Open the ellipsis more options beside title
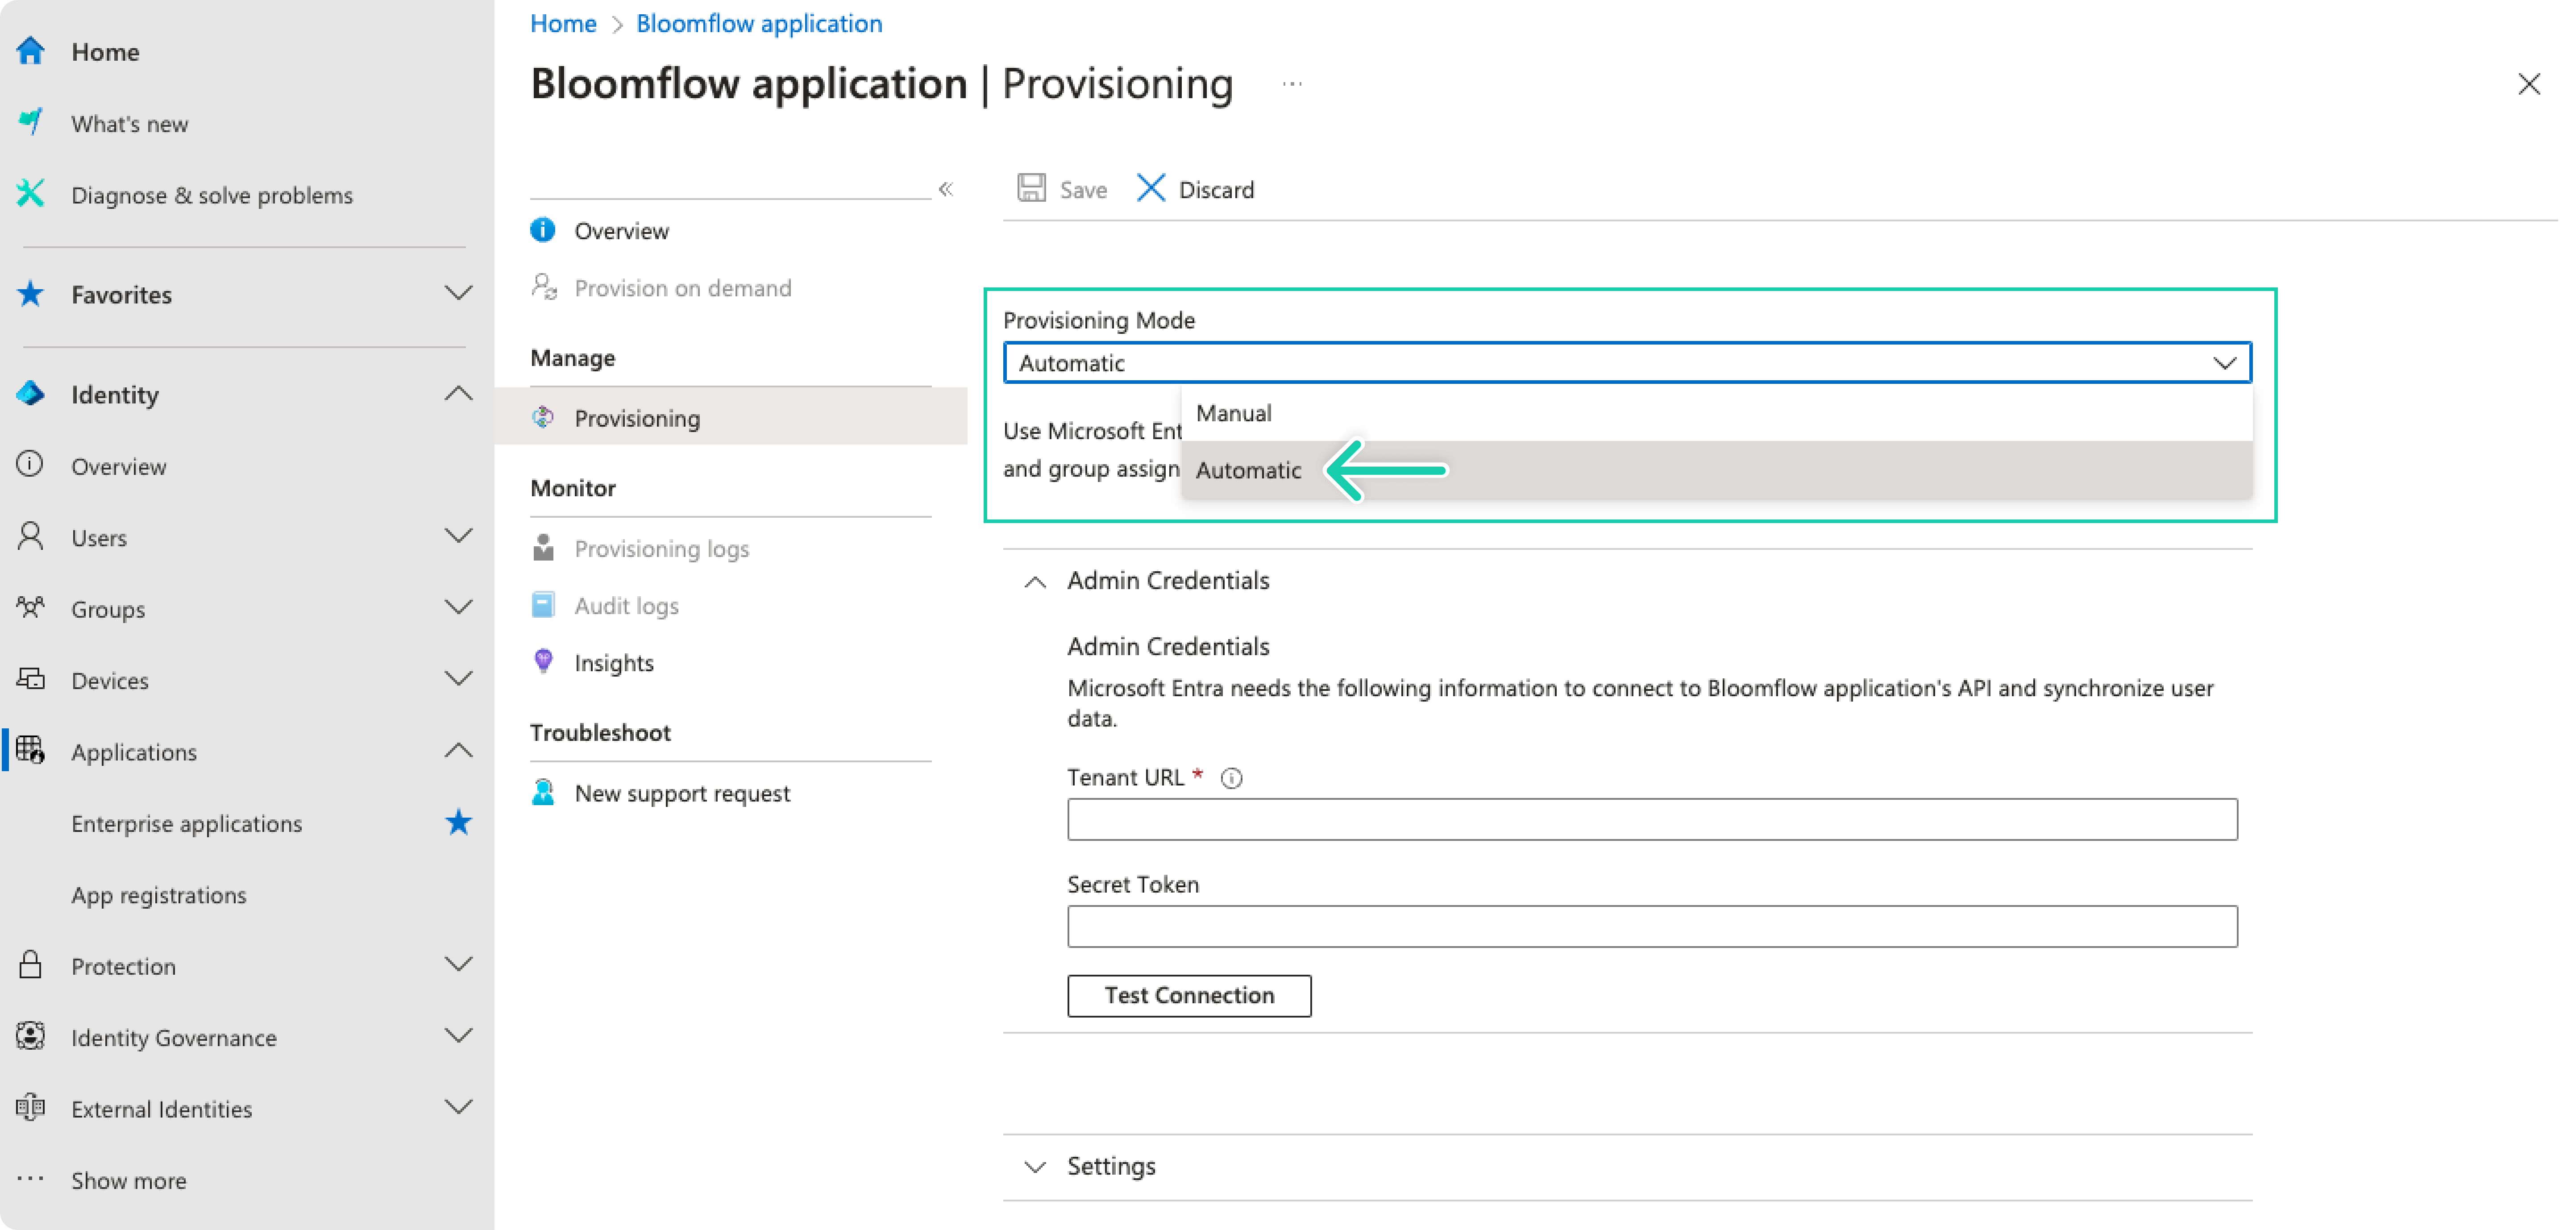The image size is (2576, 1230). point(1292,84)
